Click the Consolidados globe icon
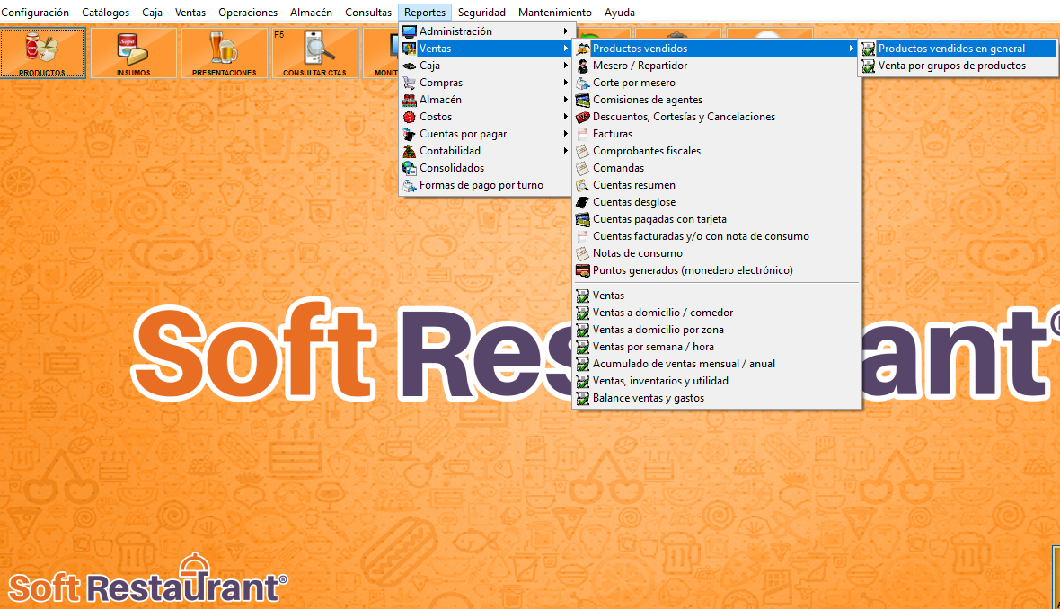This screenshot has width=1060, height=609. click(x=409, y=168)
